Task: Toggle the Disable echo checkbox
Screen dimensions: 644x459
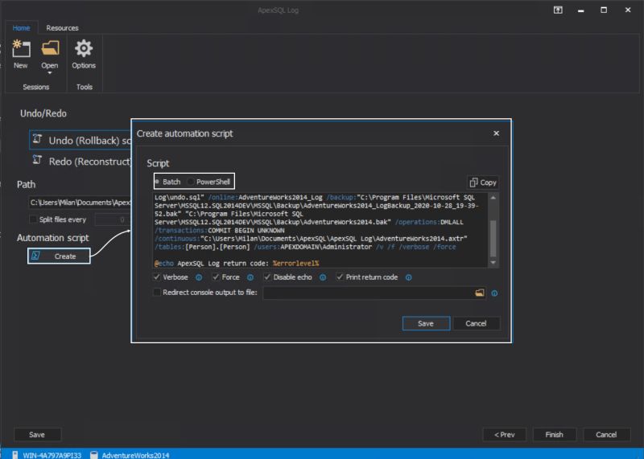Action: point(267,277)
